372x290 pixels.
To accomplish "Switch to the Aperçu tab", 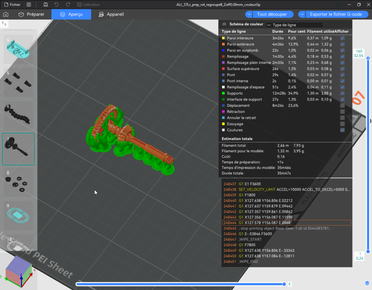I will [x=71, y=14].
